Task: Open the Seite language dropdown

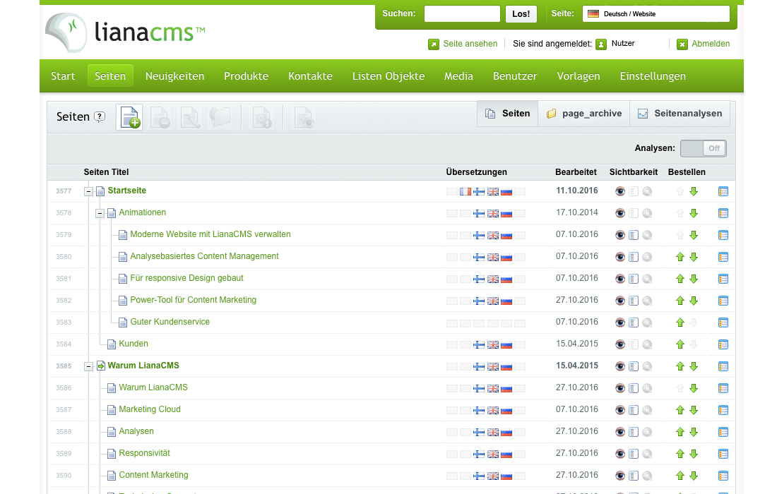Action: pyautogui.click(x=656, y=14)
